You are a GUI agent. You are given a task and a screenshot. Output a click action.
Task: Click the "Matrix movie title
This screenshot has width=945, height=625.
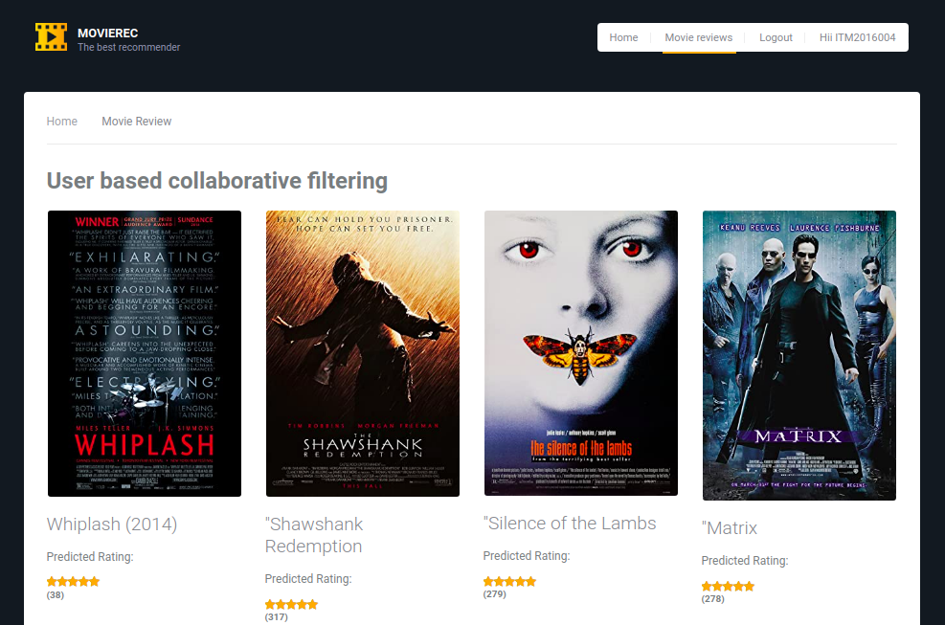click(x=730, y=528)
